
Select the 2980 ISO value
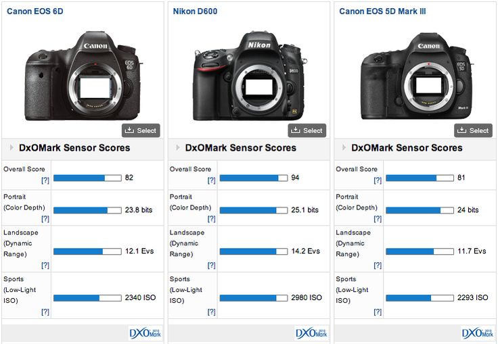pos(307,297)
